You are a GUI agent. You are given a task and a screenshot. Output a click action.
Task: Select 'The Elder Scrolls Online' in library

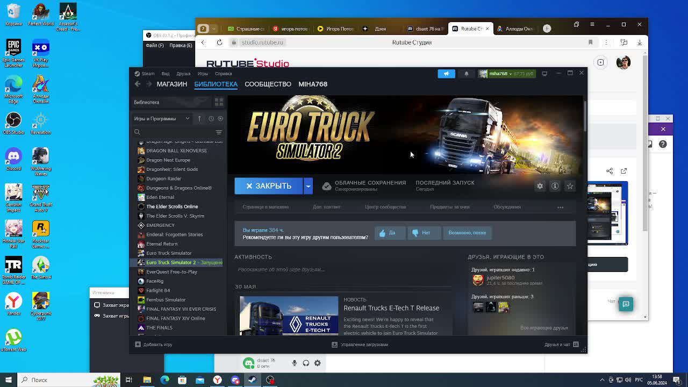(x=172, y=206)
